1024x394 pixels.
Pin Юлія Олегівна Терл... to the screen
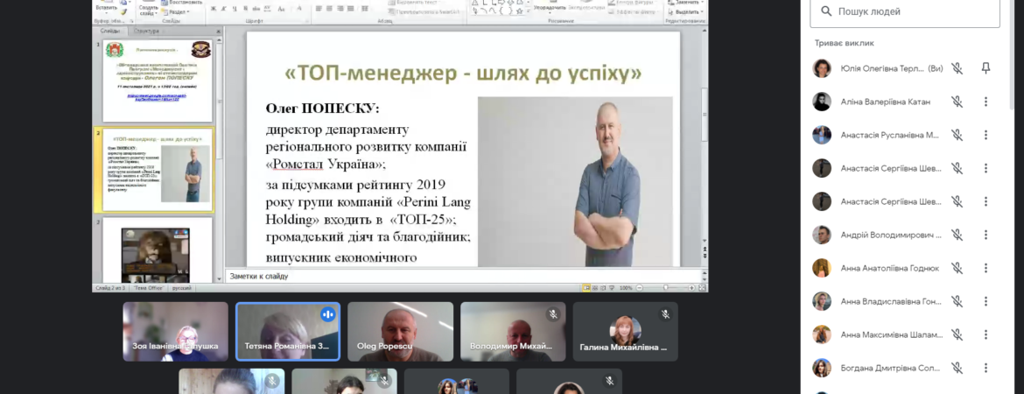point(985,68)
